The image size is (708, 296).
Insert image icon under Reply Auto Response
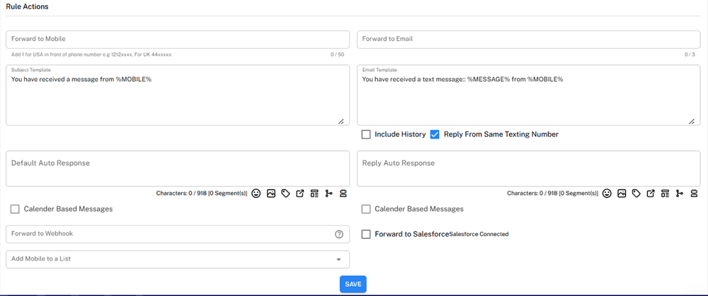[622, 194]
